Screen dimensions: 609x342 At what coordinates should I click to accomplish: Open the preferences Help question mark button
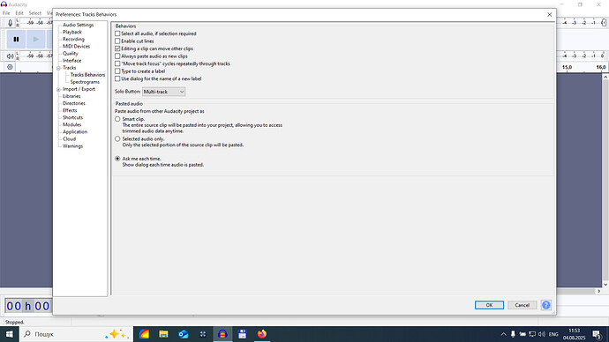pos(545,305)
